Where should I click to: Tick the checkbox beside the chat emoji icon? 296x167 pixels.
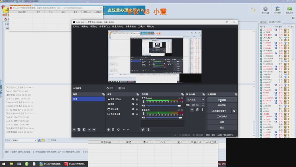point(49,141)
